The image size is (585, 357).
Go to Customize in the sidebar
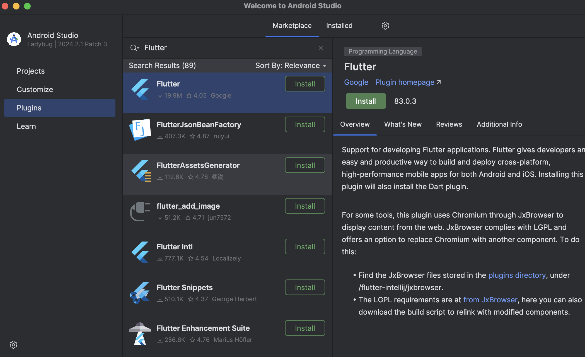coord(60,90)
